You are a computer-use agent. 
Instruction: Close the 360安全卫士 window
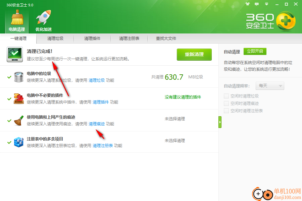coord(296,4)
